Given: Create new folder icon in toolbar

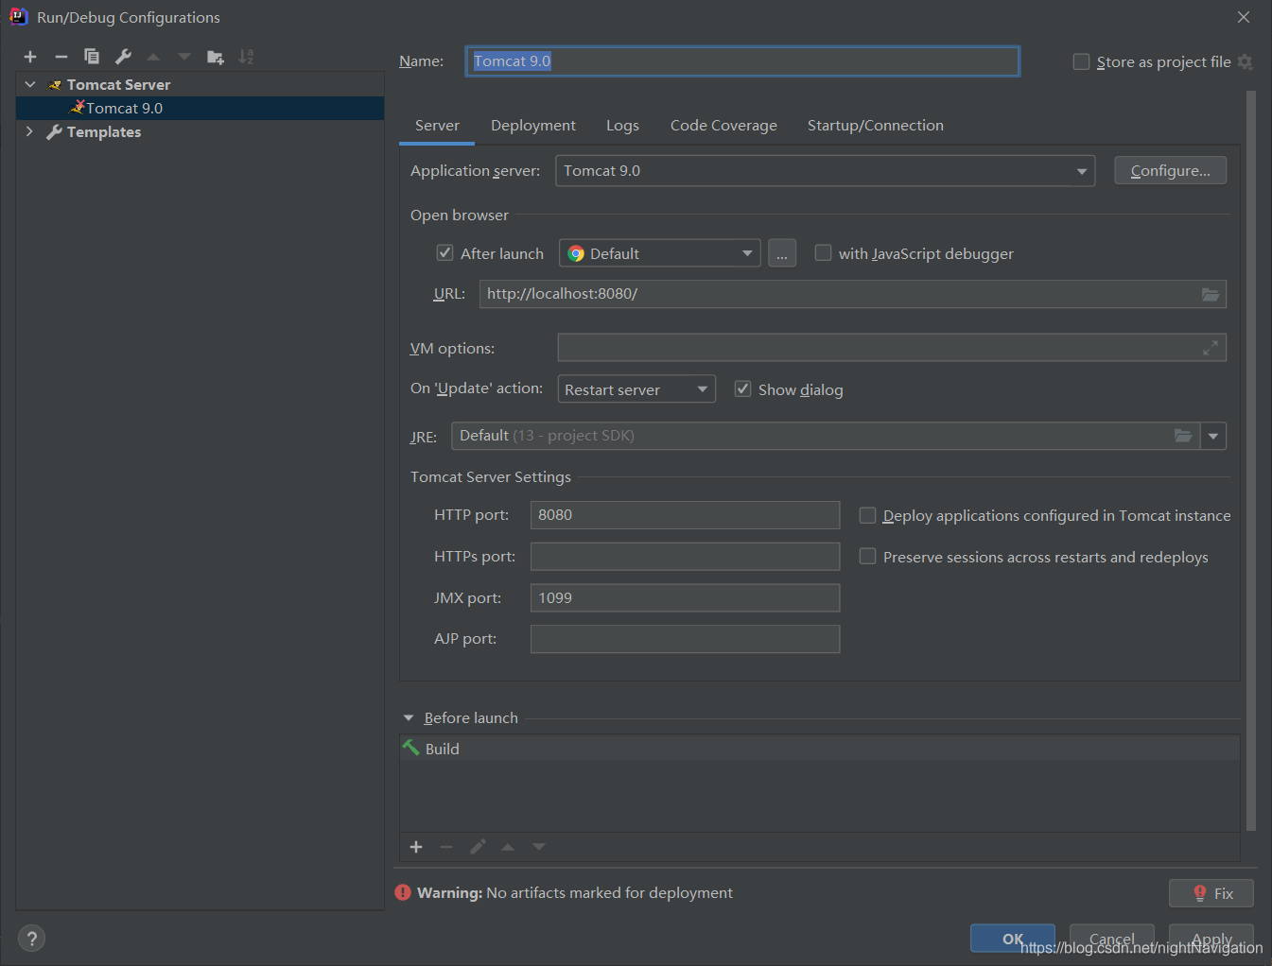Looking at the screenshot, I should point(216,57).
